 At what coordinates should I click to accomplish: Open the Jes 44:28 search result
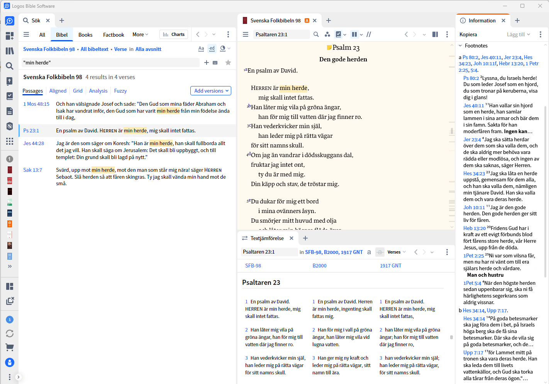coord(34,143)
